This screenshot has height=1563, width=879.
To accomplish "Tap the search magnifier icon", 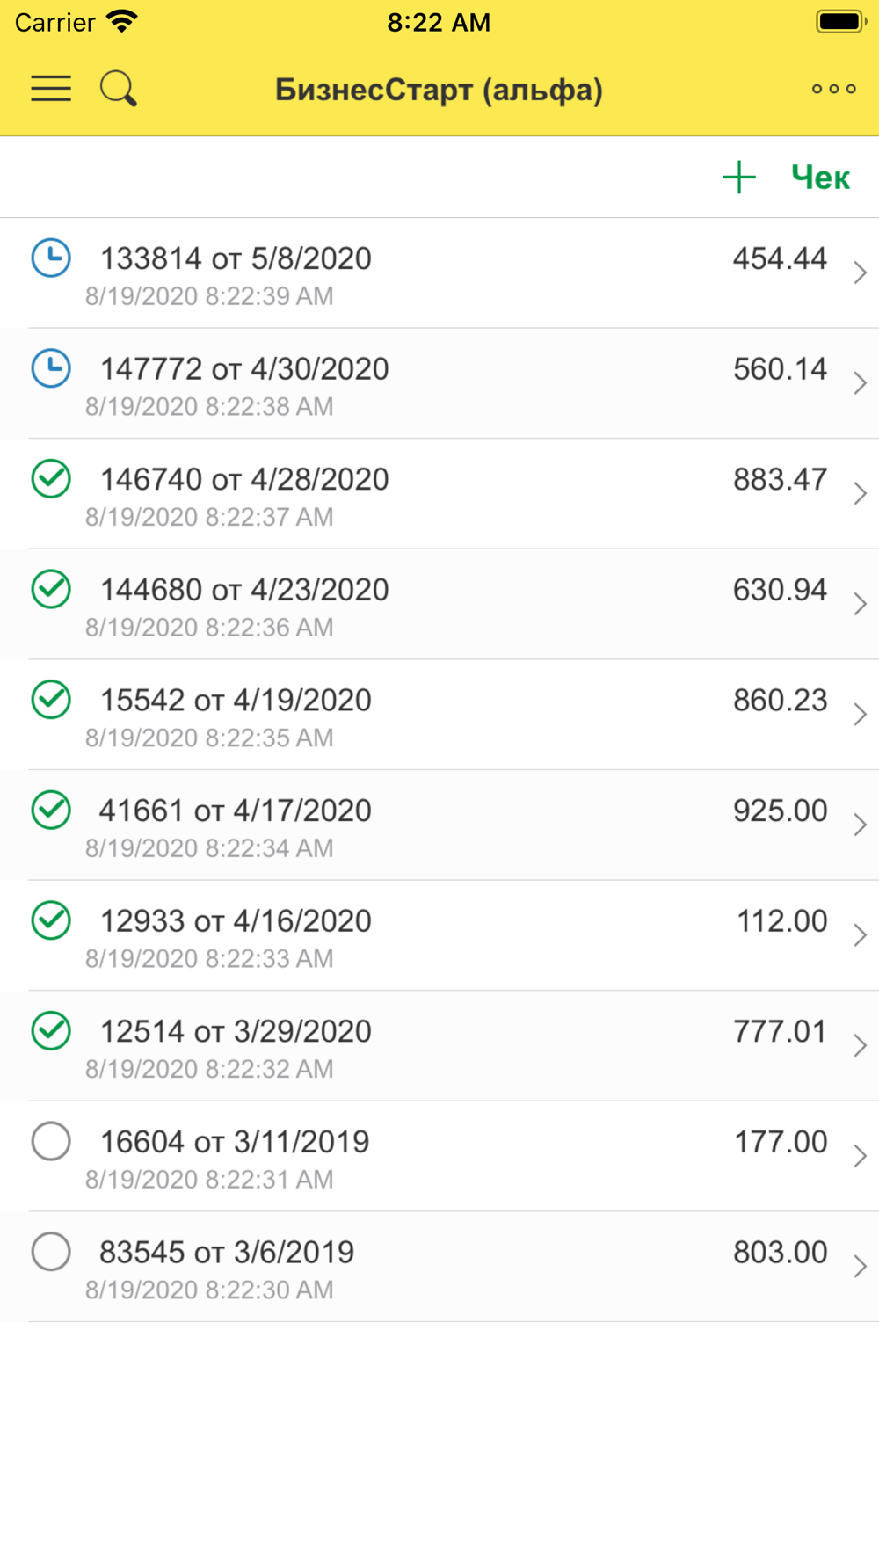I will click(118, 89).
